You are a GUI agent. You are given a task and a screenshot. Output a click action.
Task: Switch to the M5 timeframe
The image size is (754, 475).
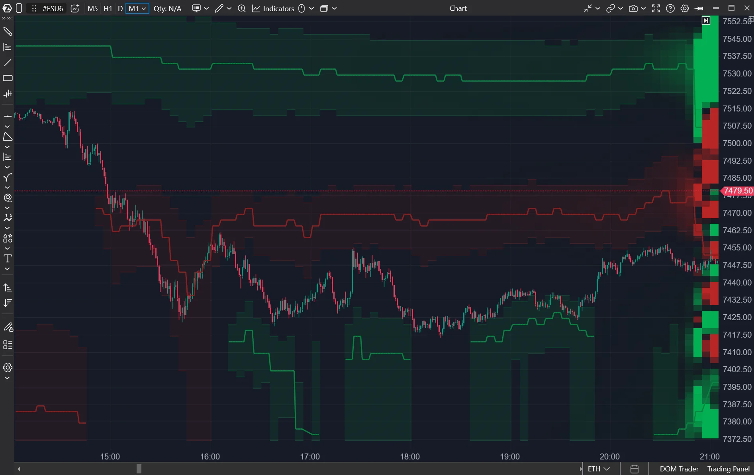click(x=92, y=8)
